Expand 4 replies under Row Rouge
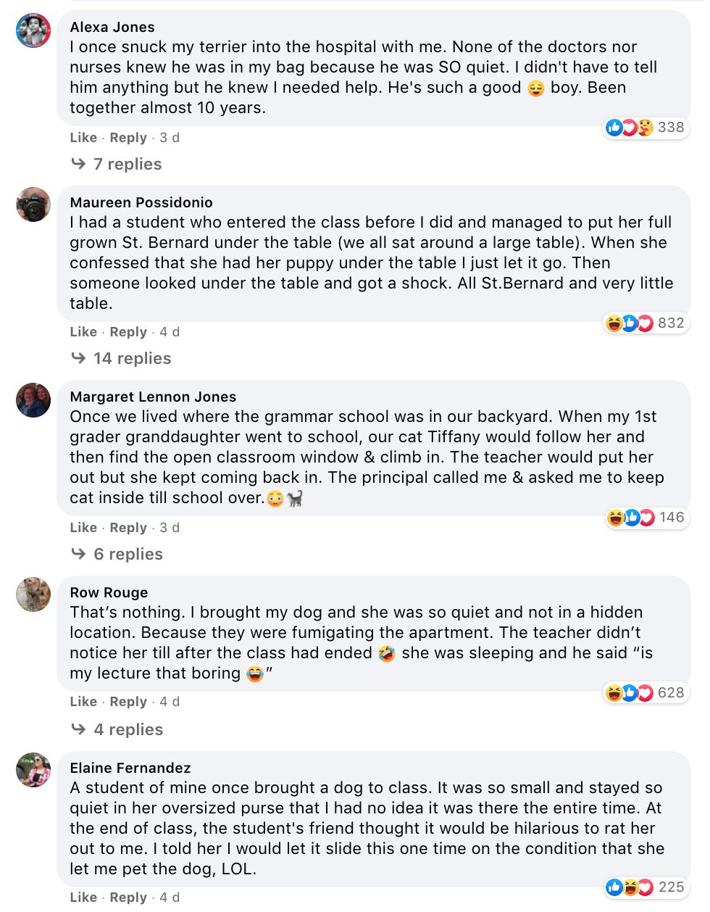 [128, 730]
